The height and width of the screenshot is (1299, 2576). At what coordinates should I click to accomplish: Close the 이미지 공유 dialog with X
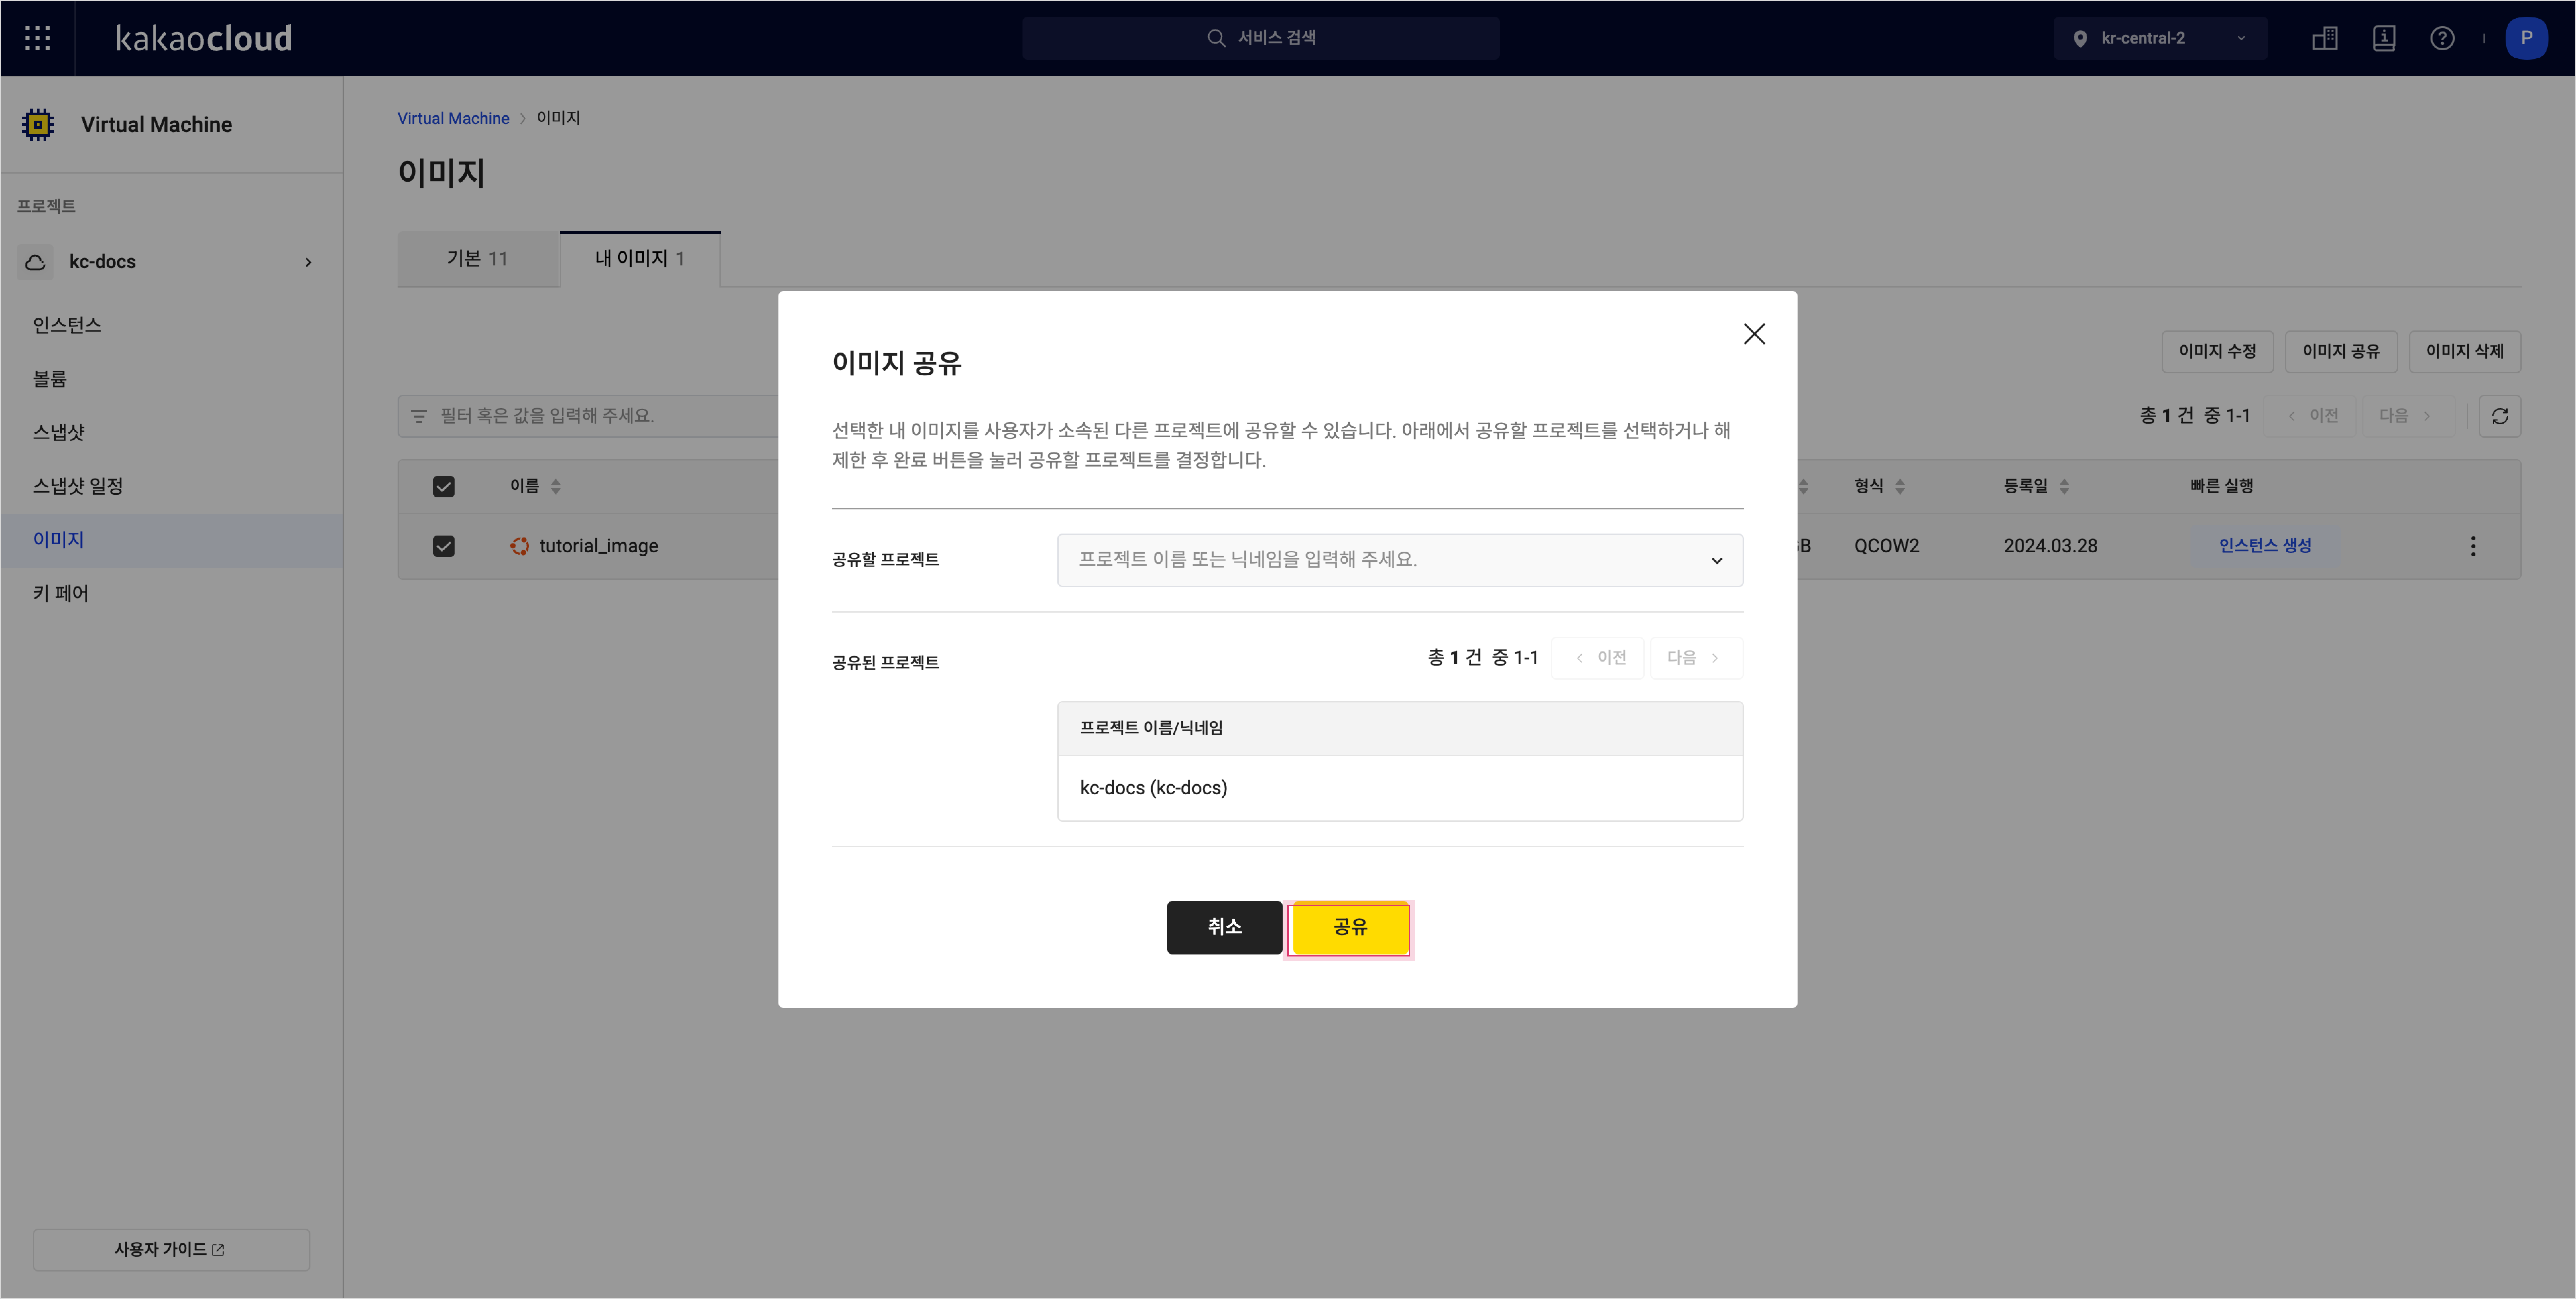(1754, 334)
